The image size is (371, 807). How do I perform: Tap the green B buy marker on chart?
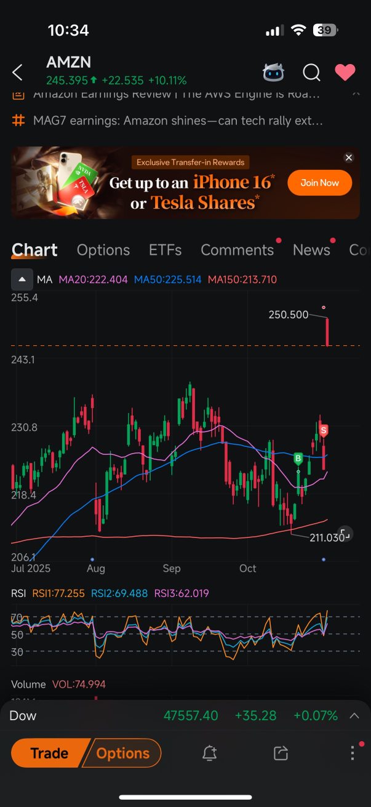tap(298, 459)
